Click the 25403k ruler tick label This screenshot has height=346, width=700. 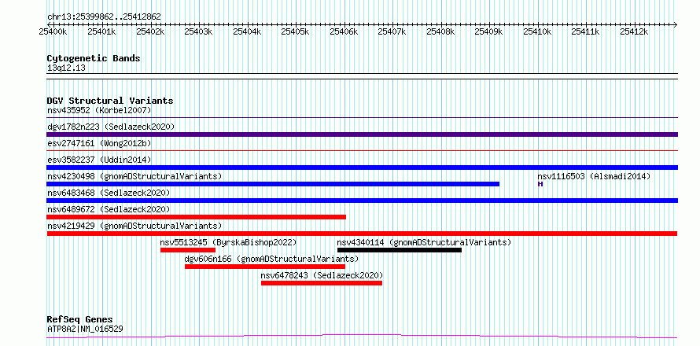(198, 31)
